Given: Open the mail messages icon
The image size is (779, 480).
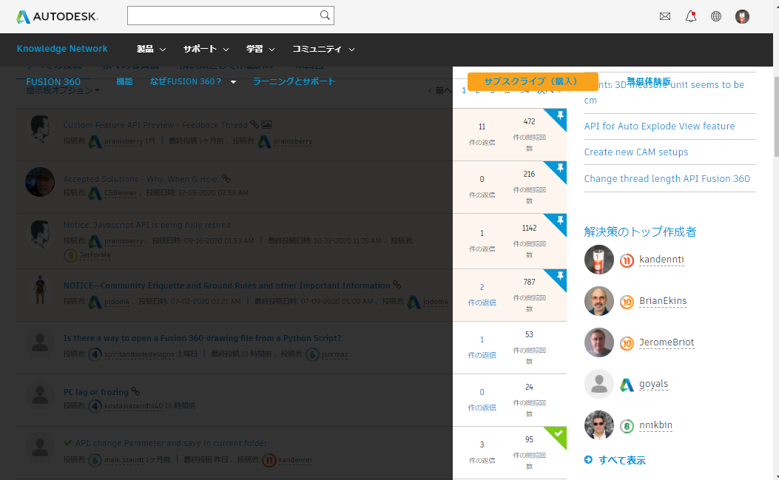Looking at the screenshot, I should click(x=665, y=16).
